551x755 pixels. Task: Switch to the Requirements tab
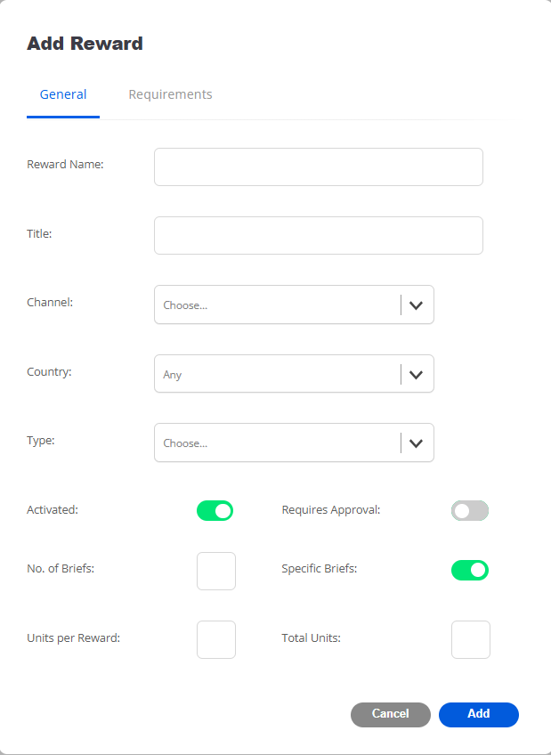(x=170, y=94)
